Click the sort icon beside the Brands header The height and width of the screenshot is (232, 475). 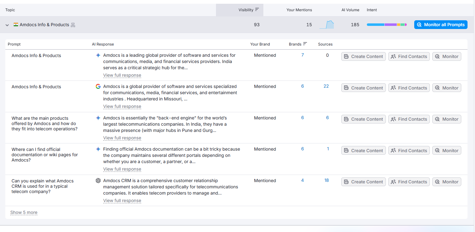(305, 44)
